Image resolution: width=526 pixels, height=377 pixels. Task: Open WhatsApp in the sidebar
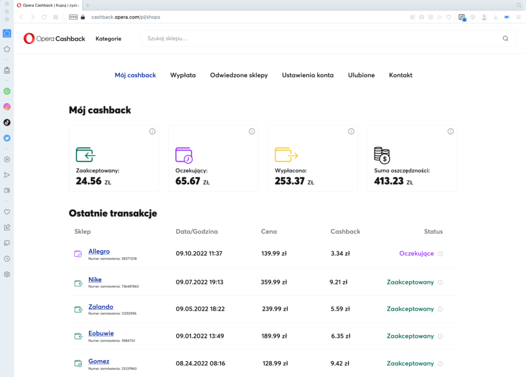(7, 91)
